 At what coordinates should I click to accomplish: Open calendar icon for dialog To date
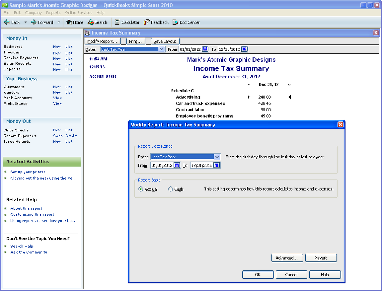pyautogui.click(x=216, y=165)
